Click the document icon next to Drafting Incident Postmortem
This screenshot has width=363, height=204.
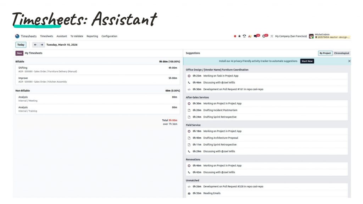click(189, 110)
